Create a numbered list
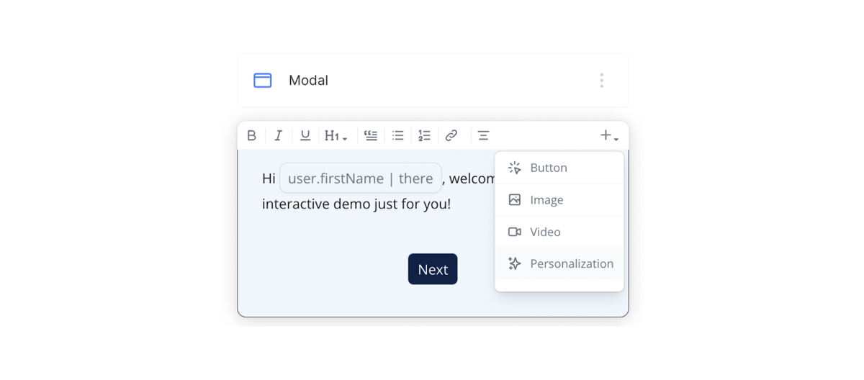The width and height of the screenshot is (864, 380). [x=424, y=135]
